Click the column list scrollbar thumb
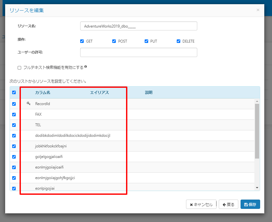 tap(257, 131)
